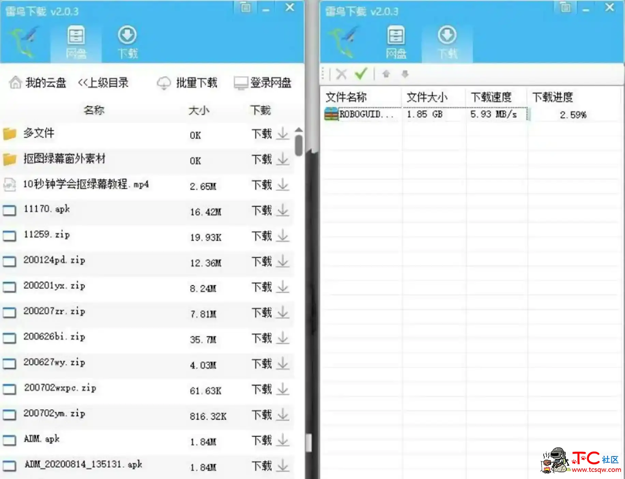Viewport: 625px width, 479px height.
Task: Download 11170.apk file
Action: click(x=270, y=210)
